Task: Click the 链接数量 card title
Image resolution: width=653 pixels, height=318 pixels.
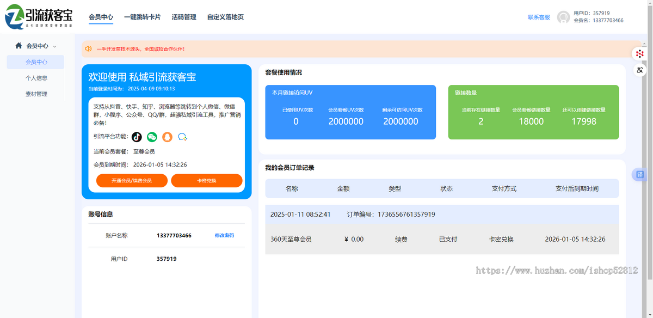Action: pos(466,93)
